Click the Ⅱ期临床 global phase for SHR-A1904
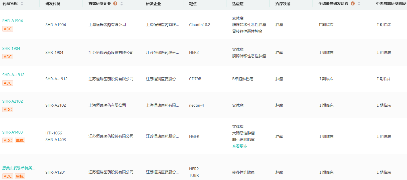Image resolution: width=407 pixels, height=180 pixels. 326,25
